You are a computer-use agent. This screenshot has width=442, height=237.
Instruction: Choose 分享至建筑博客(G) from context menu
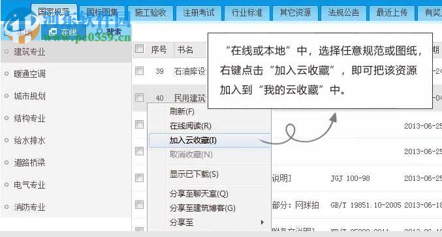(210, 208)
